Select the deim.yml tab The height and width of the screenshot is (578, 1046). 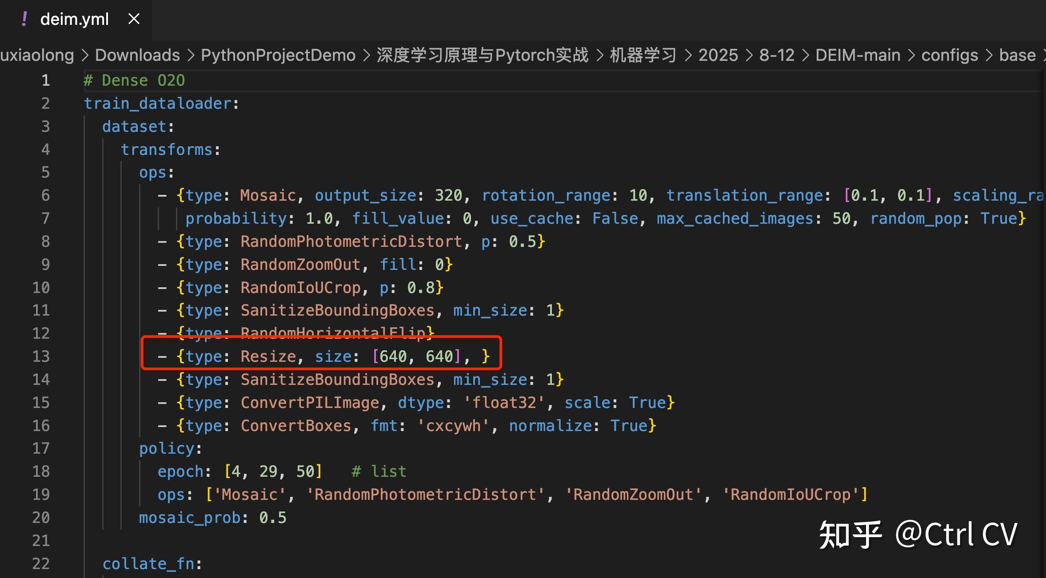pyautogui.click(x=74, y=19)
